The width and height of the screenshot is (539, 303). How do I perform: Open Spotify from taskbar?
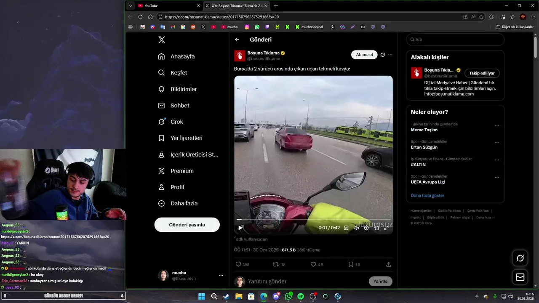click(x=301, y=296)
